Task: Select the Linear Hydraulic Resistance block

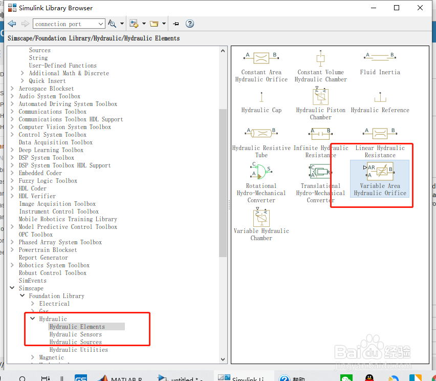Action: click(x=380, y=143)
